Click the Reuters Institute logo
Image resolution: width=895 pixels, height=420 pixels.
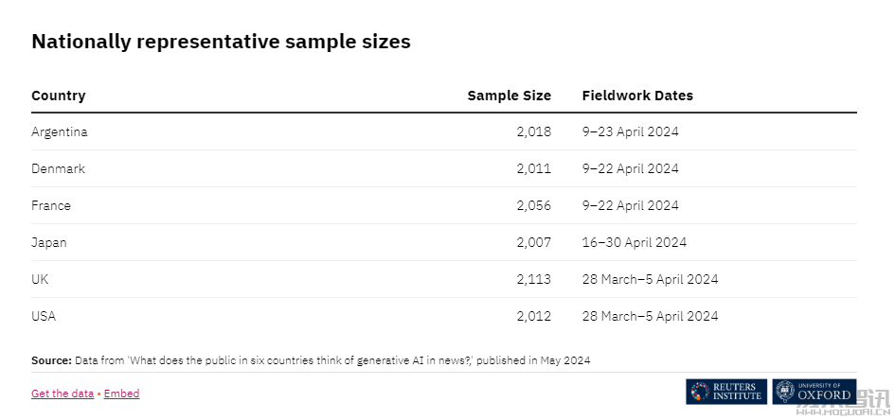tap(726, 392)
